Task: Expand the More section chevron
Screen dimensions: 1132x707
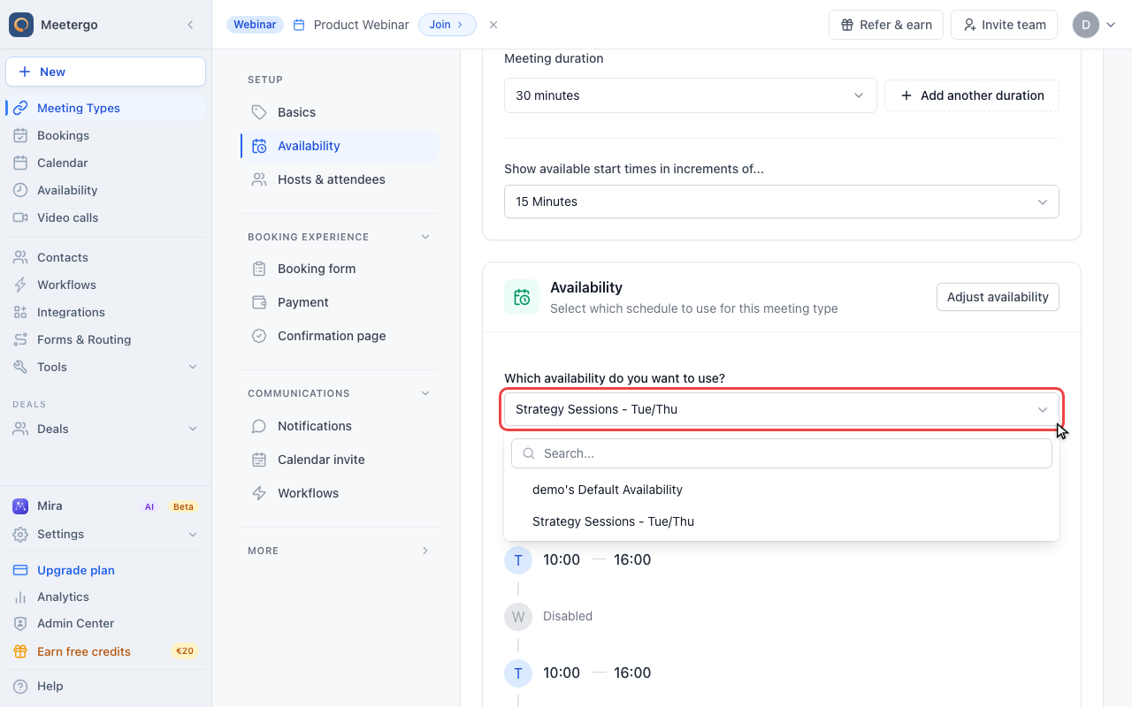Action: tap(425, 551)
